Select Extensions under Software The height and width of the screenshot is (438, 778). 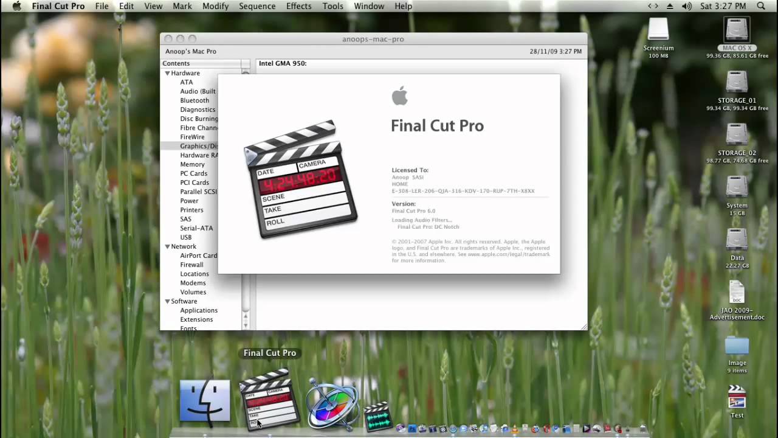coord(196,319)
